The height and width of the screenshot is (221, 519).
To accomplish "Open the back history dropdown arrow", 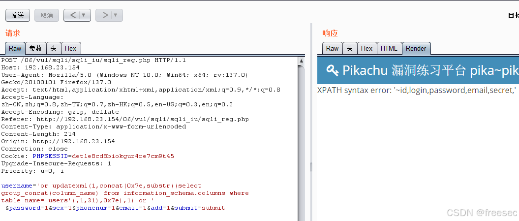I will pyautogui.click(x=84, y=15).
